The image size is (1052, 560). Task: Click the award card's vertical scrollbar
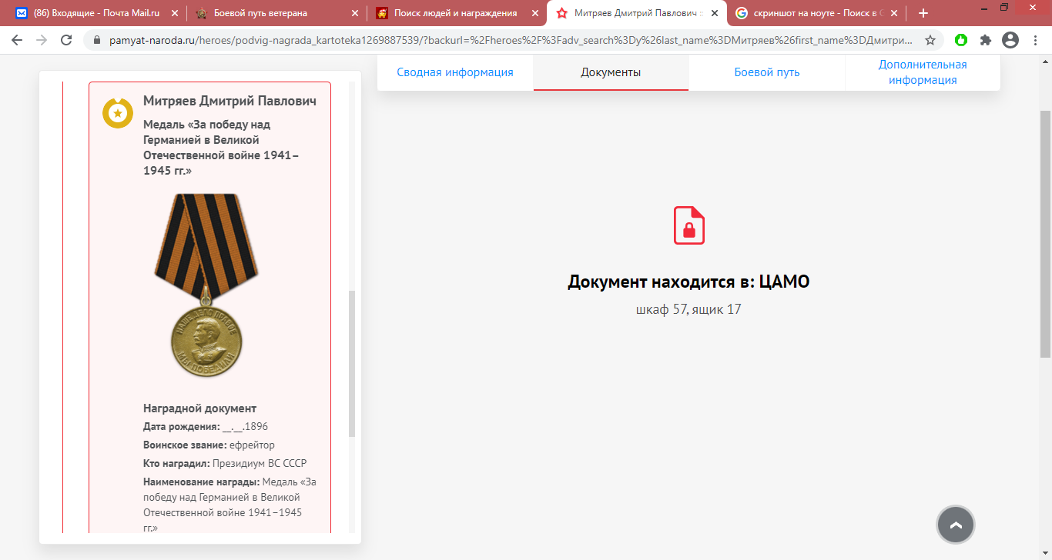(x=352, y=362)
